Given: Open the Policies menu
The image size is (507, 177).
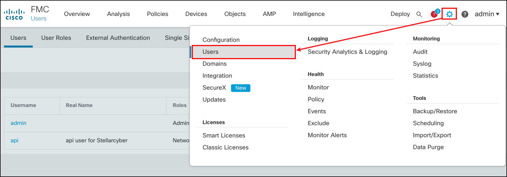Looking at the screenshot, I should tap(157, 14).
